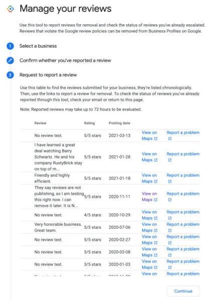Open external link icon for 2021-03-13 Report a problem
This screenshot has width=213, height=301.
click(x=170, y=138)
